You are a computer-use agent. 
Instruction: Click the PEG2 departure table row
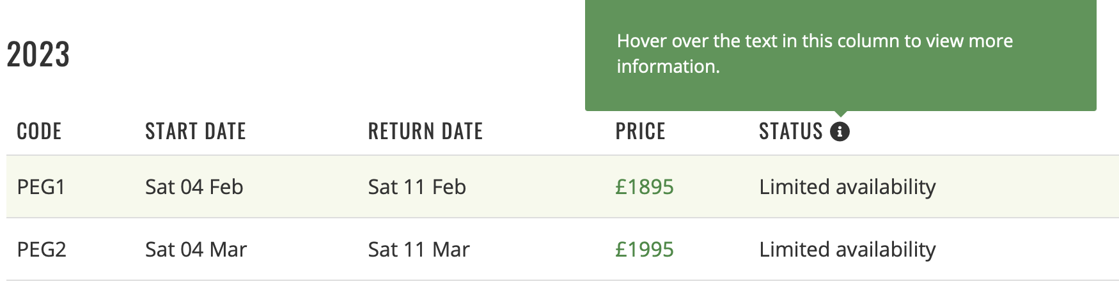(563, 250)
